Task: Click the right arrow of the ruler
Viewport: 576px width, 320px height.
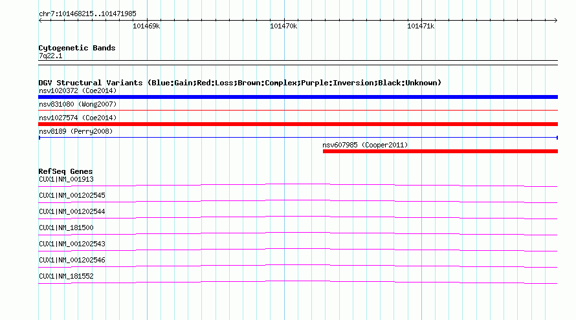Action: [x=555, y=21]
